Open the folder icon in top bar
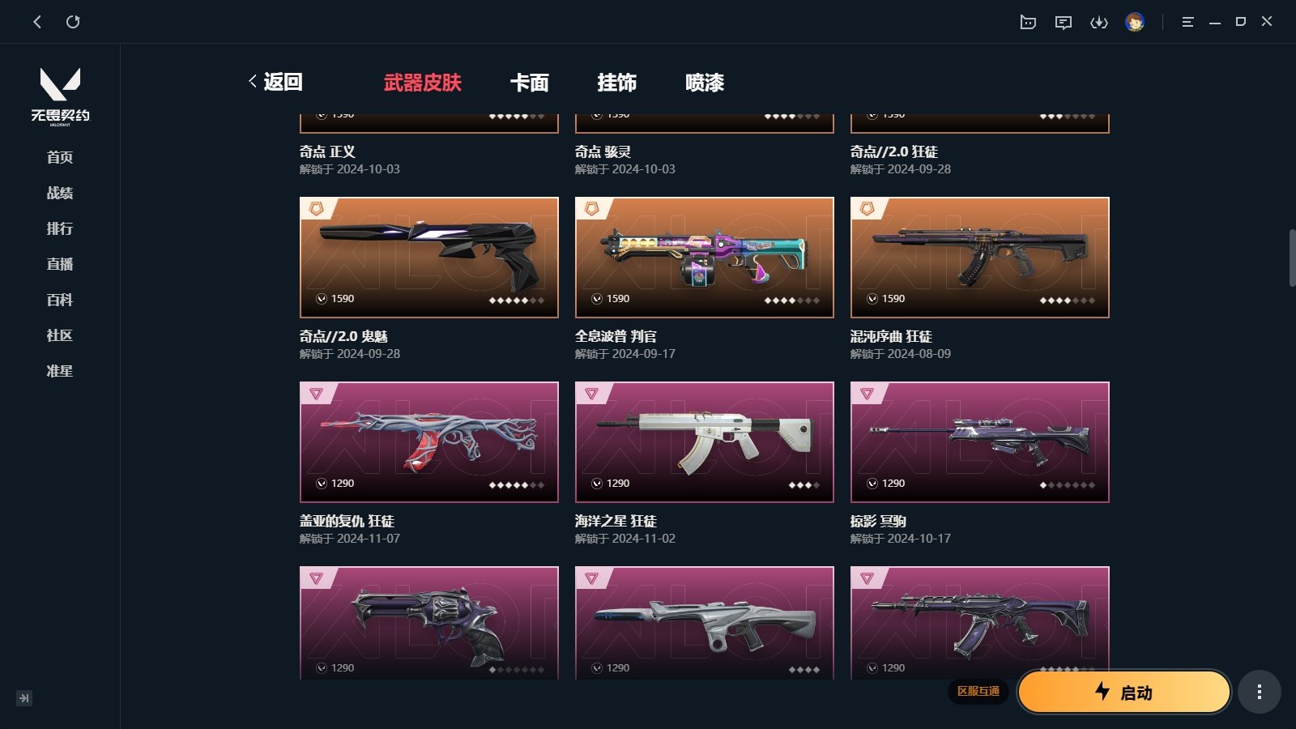 1028,22
